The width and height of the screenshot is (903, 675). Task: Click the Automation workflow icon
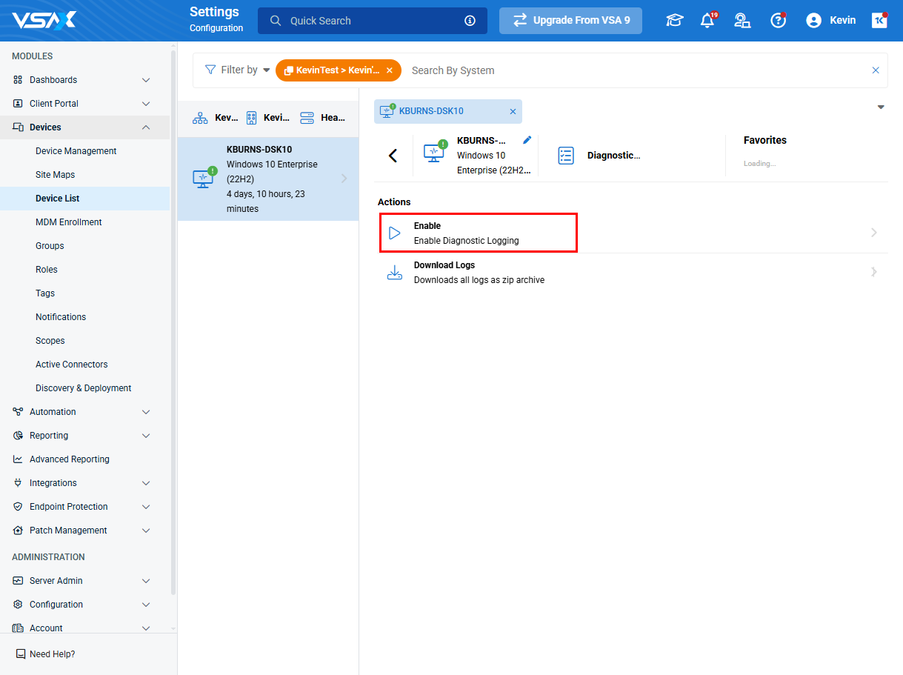pyautogui.click(x=18, y=412)
